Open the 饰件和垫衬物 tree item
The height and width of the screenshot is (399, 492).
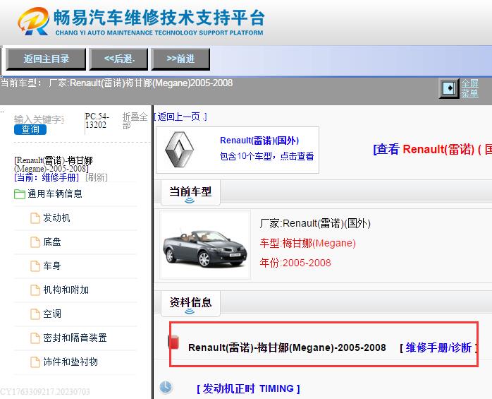point(70,362)
